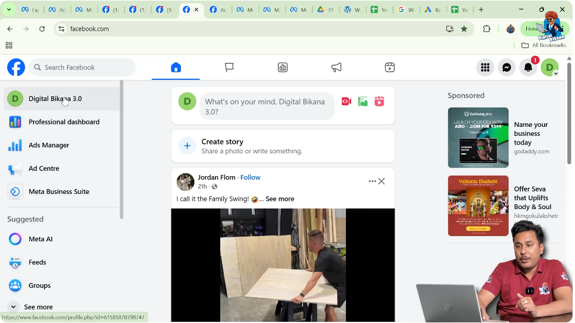Open the Professional dashboard chart tab
This screenshot has width=575, height=323.
[x=283, y=68]
